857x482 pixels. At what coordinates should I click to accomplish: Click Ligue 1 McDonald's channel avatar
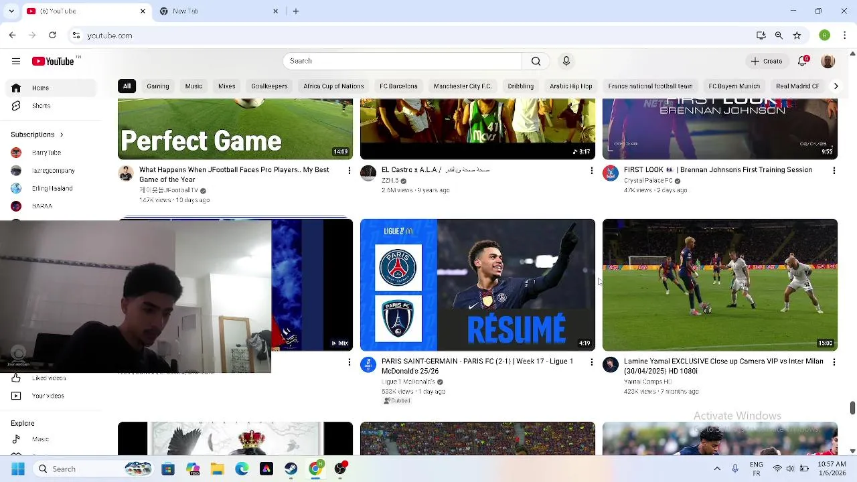point(368,364)
